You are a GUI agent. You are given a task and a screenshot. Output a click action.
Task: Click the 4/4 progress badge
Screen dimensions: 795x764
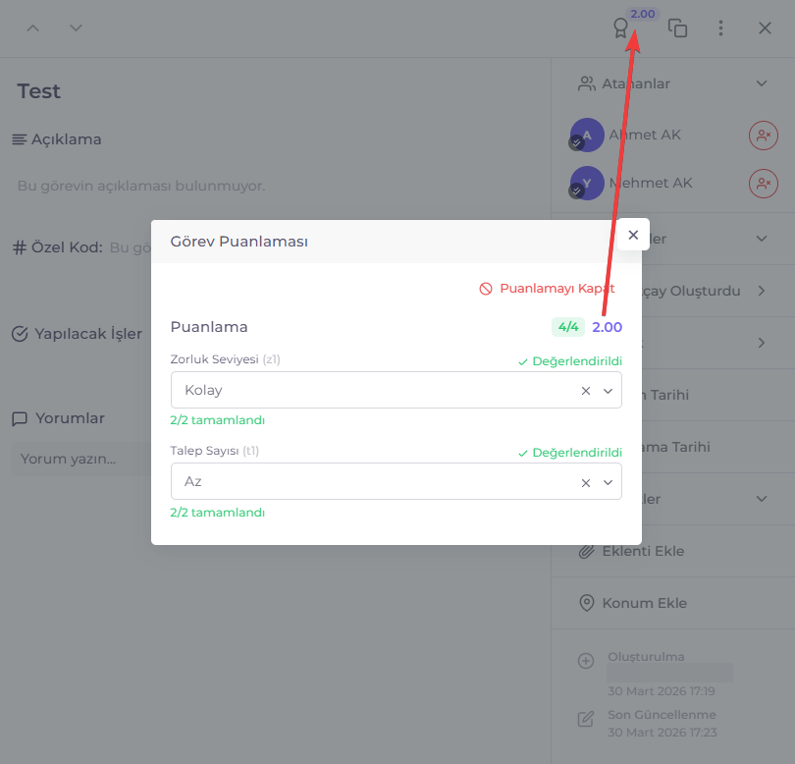(567, 327)
